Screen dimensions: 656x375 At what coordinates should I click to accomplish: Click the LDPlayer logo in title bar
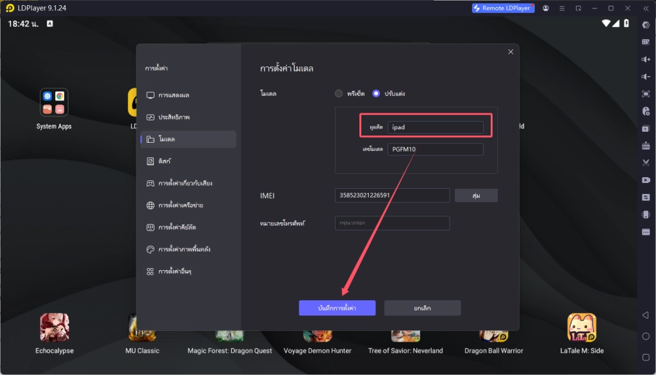click(10, 8)
